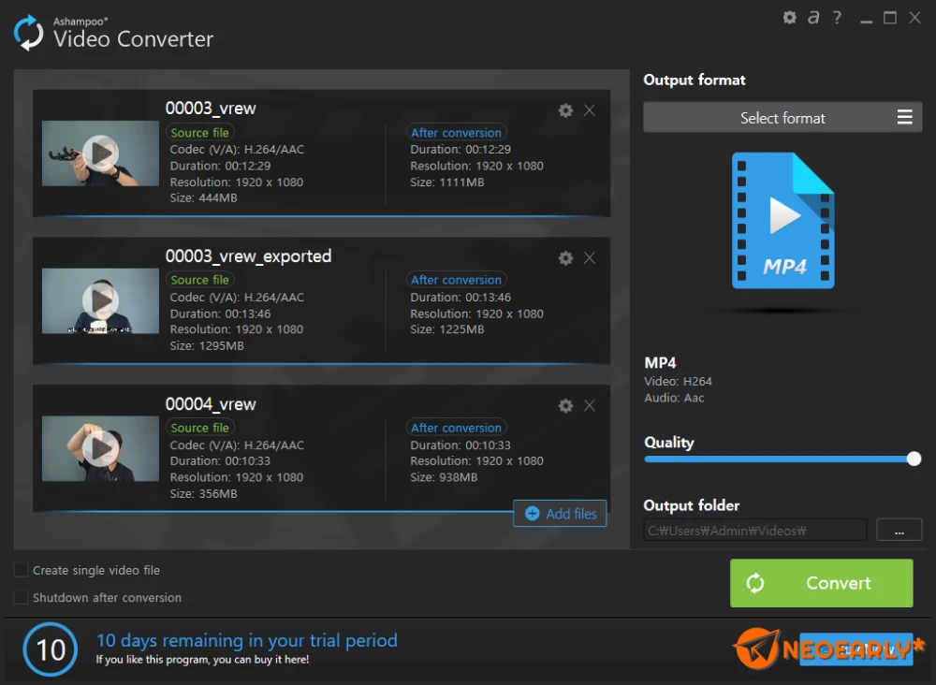Maximize the Video Converter window
936x685 pixels.
[x=890, y=18]
